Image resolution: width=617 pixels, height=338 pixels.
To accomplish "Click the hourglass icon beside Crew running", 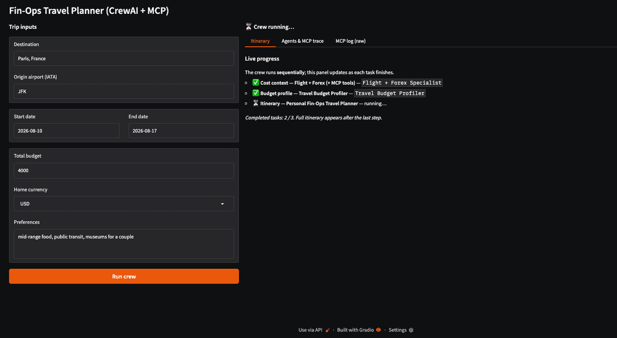I will 248,27.
